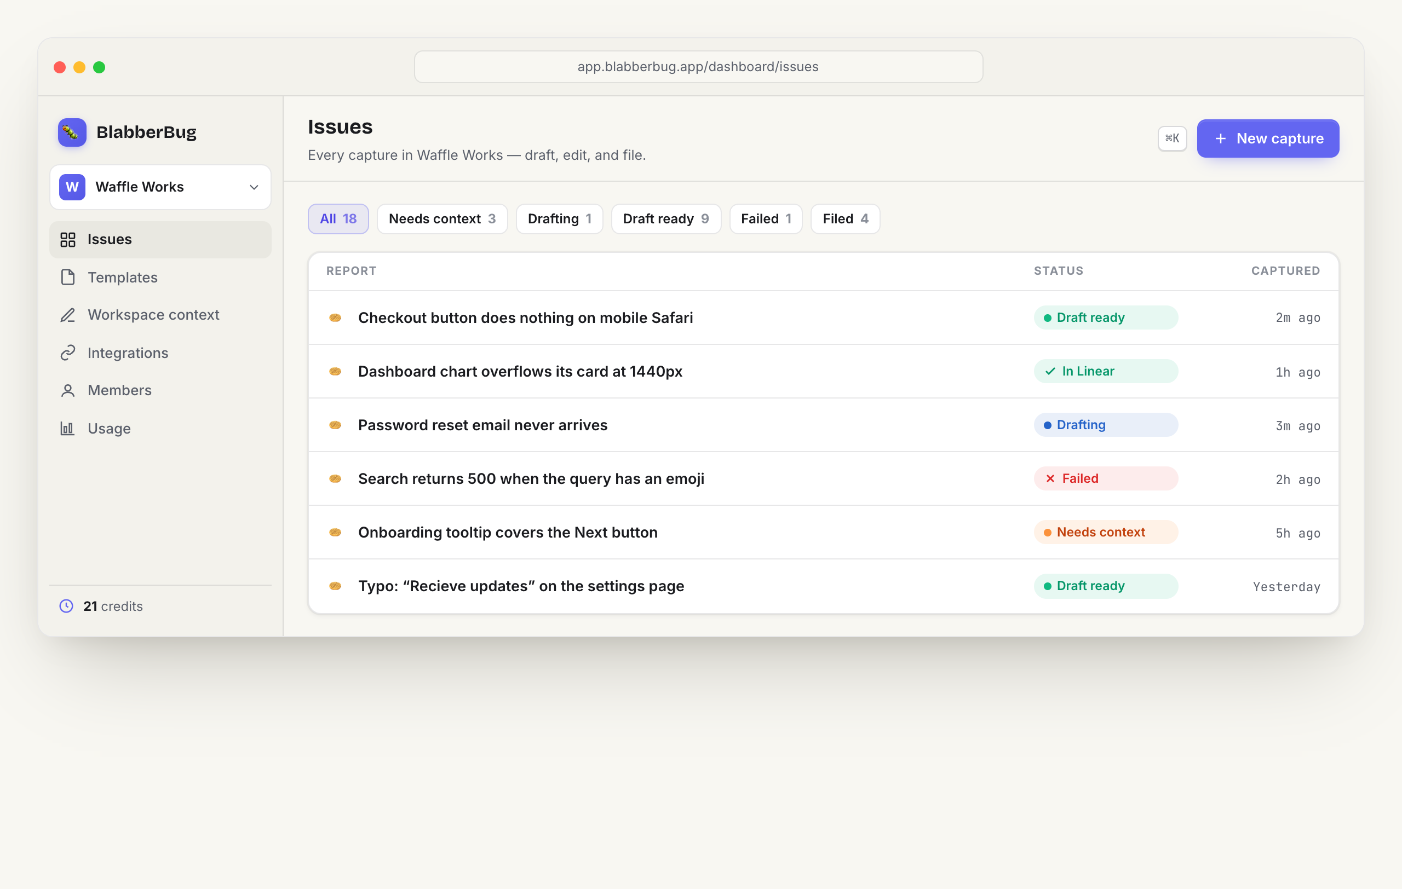Click Draft ready badge on Typo row
The width and height of the screenshot is (1402, 889).
pyautogui.click(x=1106, y=586)
